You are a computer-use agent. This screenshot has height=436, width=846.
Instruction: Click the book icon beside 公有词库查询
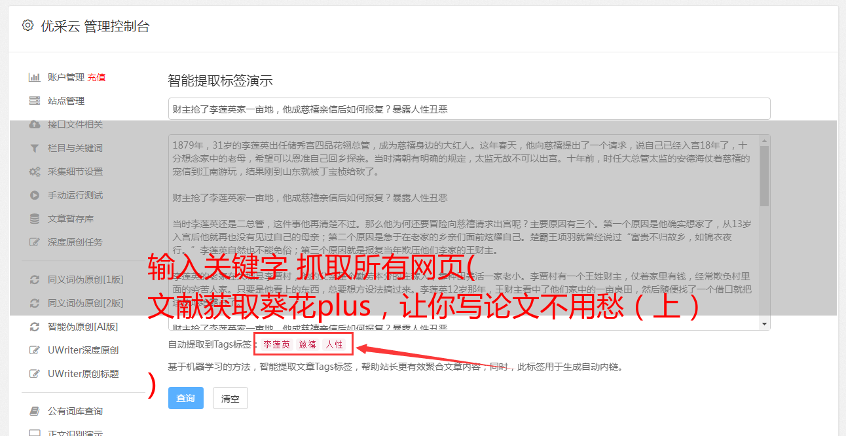[x=35, y=411]
